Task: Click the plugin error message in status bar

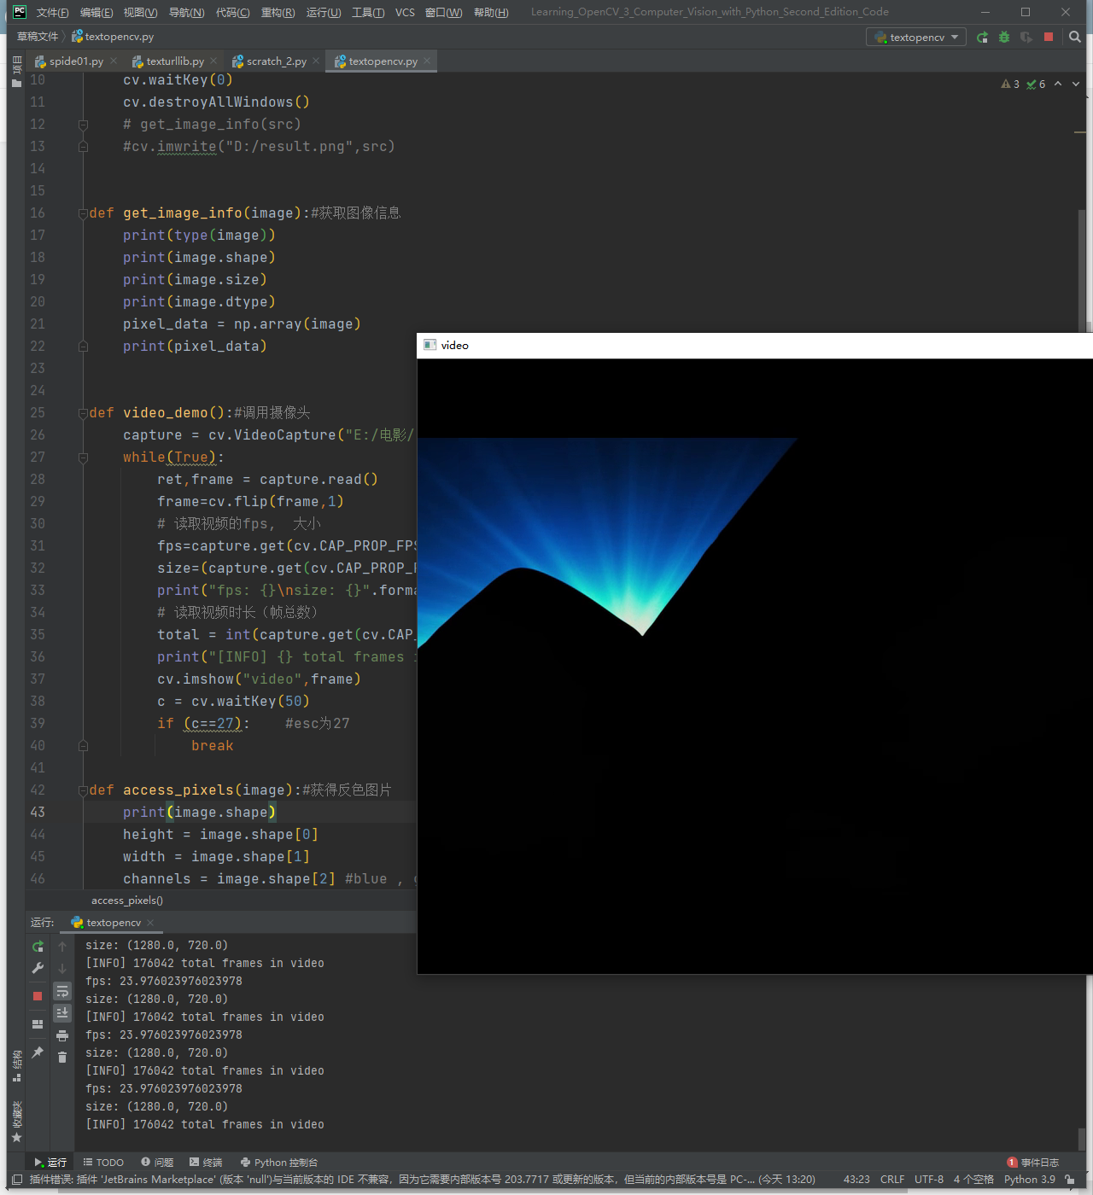Action: point(422,1180)
